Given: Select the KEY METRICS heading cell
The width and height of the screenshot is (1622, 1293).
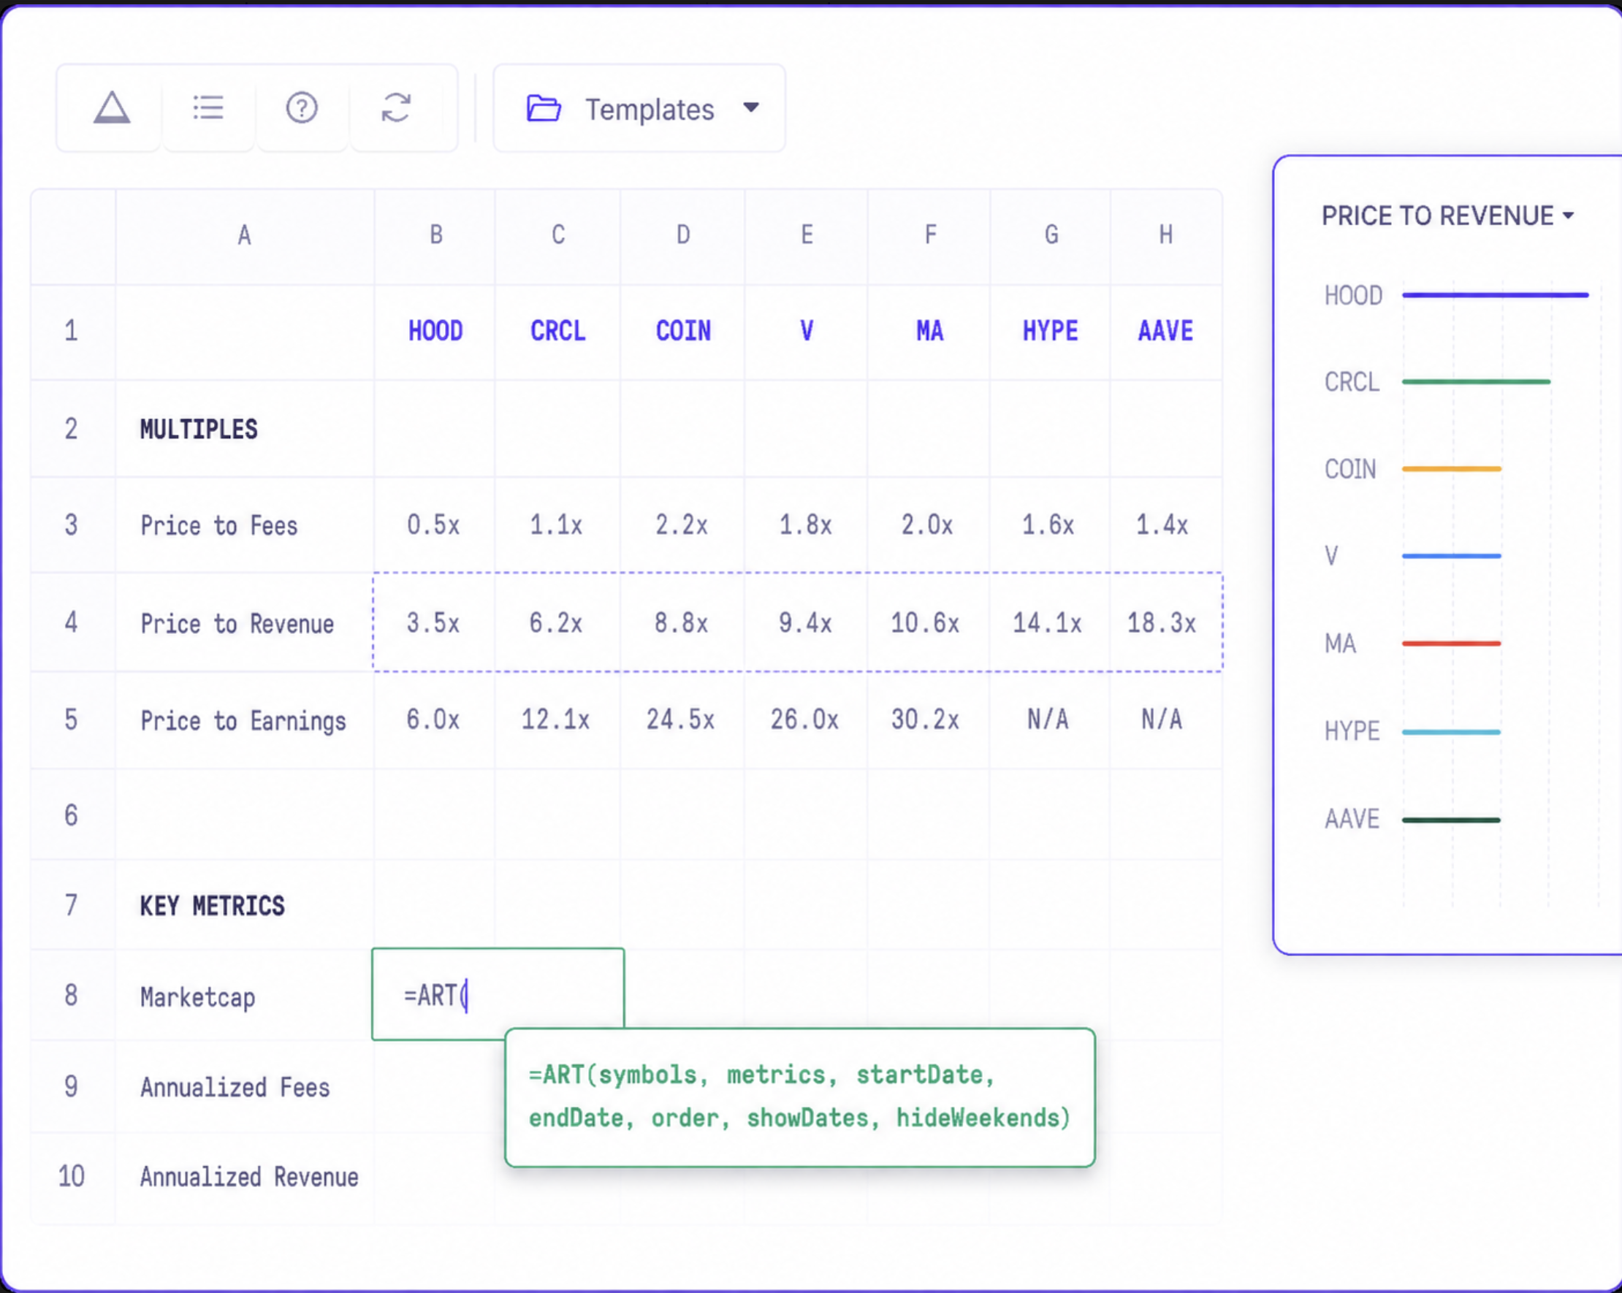Looking at the screenshot, I should (x=245, y=906).
